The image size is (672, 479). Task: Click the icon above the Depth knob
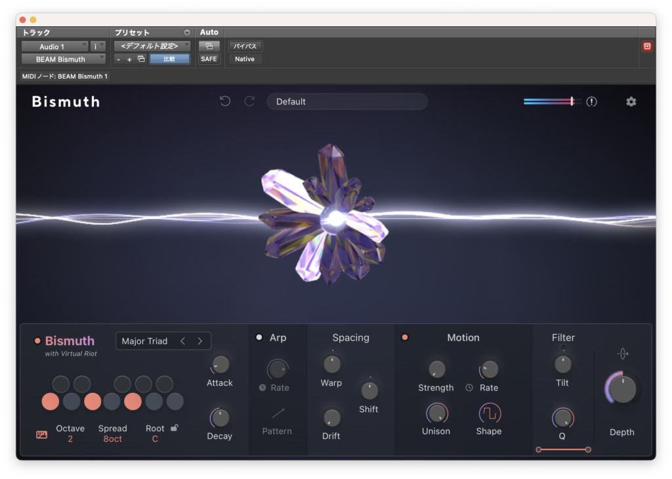(623, 354)
